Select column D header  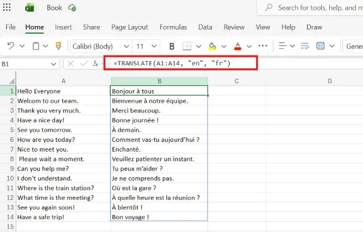pyautogui.click(x=330, y=81)
